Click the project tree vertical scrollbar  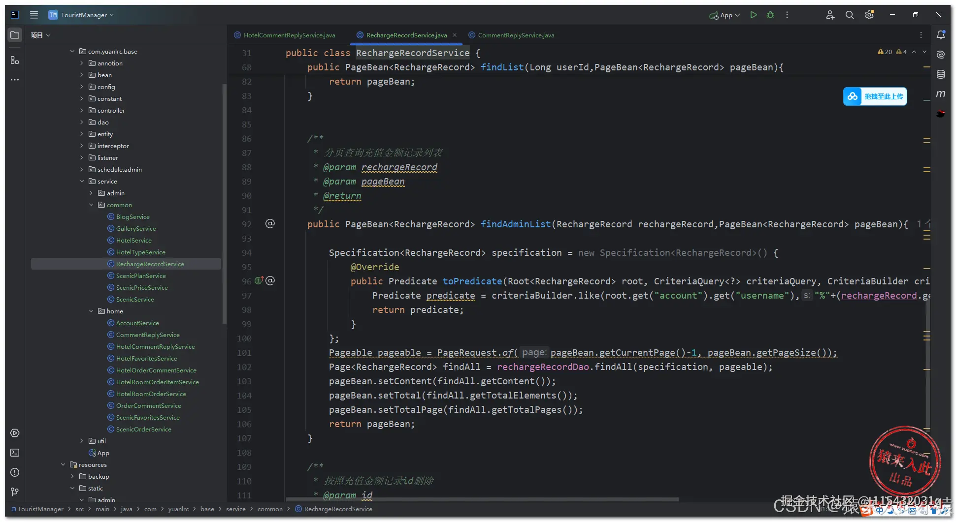tap(225, 204)
